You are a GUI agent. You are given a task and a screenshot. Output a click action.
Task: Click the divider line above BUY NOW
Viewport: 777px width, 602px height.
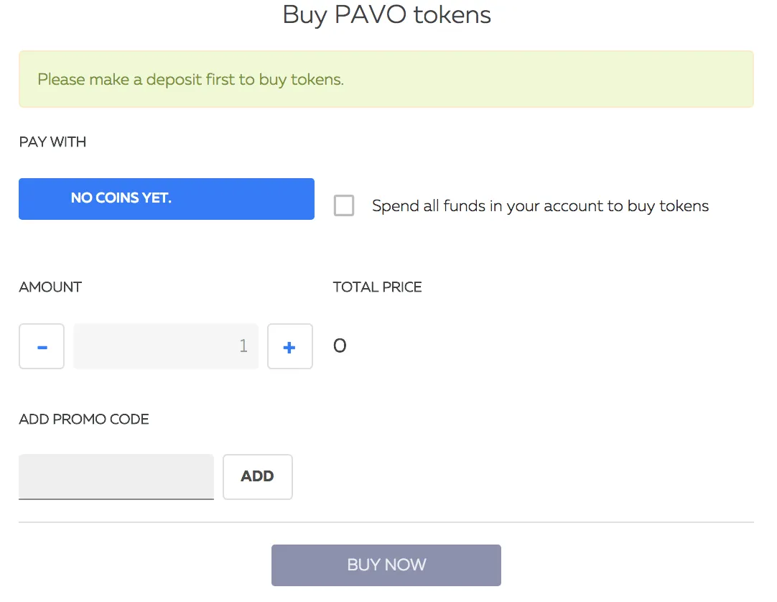click(x=386, y=522)
